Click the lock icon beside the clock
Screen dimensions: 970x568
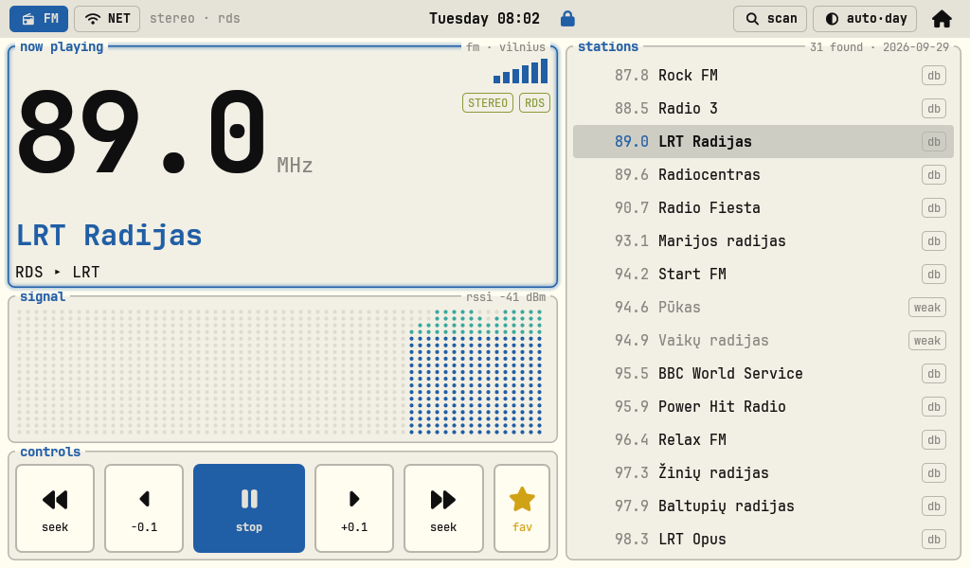(567, 19)
